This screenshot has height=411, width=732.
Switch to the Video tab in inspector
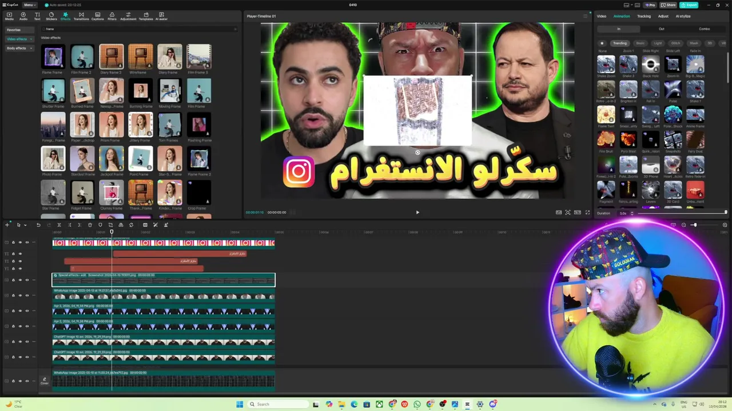point(602,16)
